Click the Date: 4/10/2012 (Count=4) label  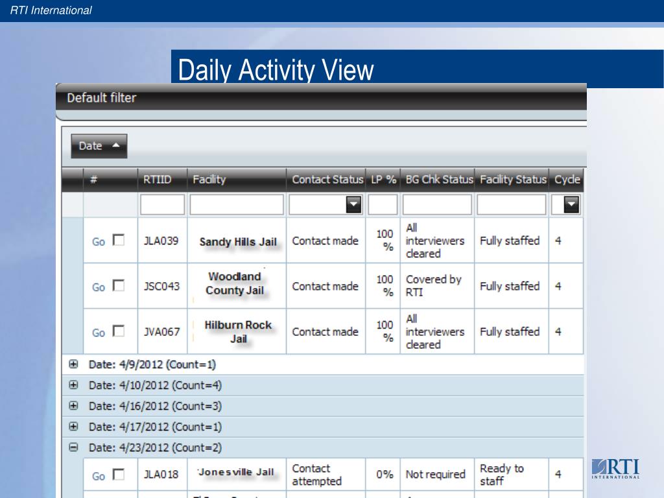pyautogui.click(x=155, y=385)
